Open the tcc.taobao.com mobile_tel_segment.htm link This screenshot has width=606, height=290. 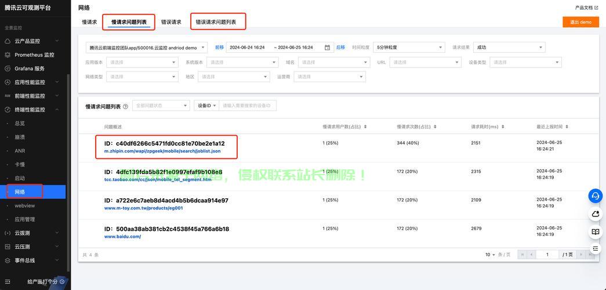click(x=158, y=180)
